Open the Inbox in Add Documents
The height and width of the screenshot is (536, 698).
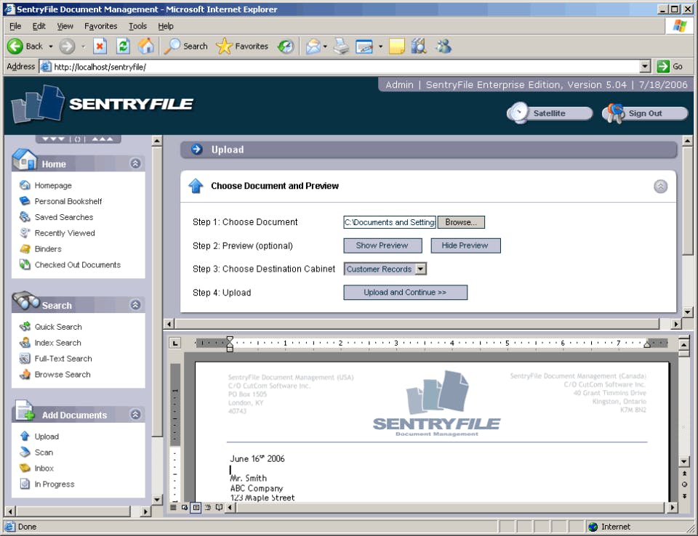44,468
